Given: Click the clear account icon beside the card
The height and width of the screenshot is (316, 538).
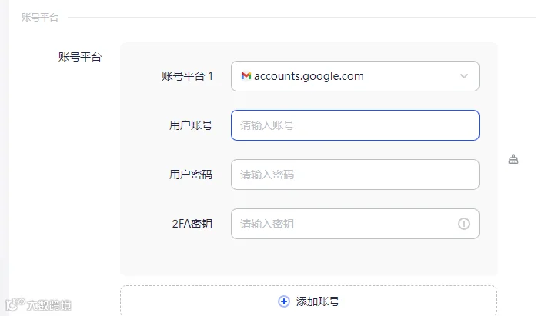Looking at the screenshot, I should coord(513,159).
